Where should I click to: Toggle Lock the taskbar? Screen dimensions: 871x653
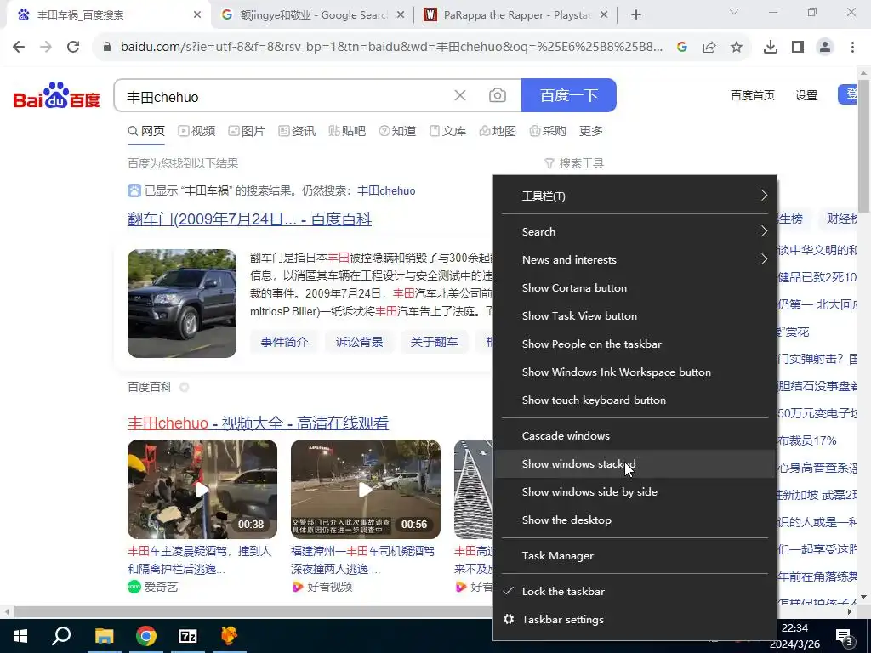click(635, 592)
